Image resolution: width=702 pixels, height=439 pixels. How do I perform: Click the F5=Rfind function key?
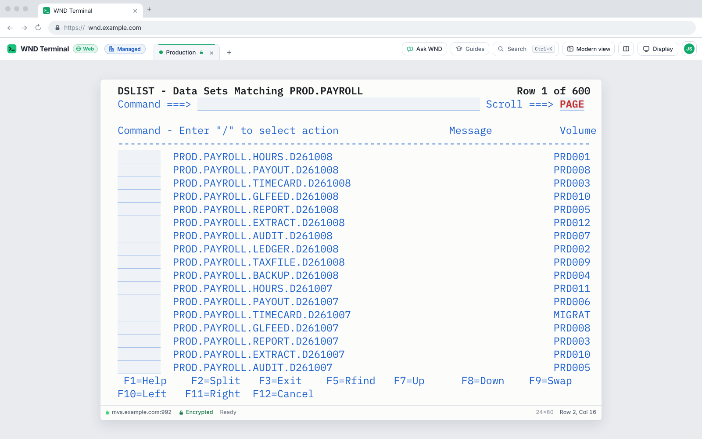click(x=351, y=381)
